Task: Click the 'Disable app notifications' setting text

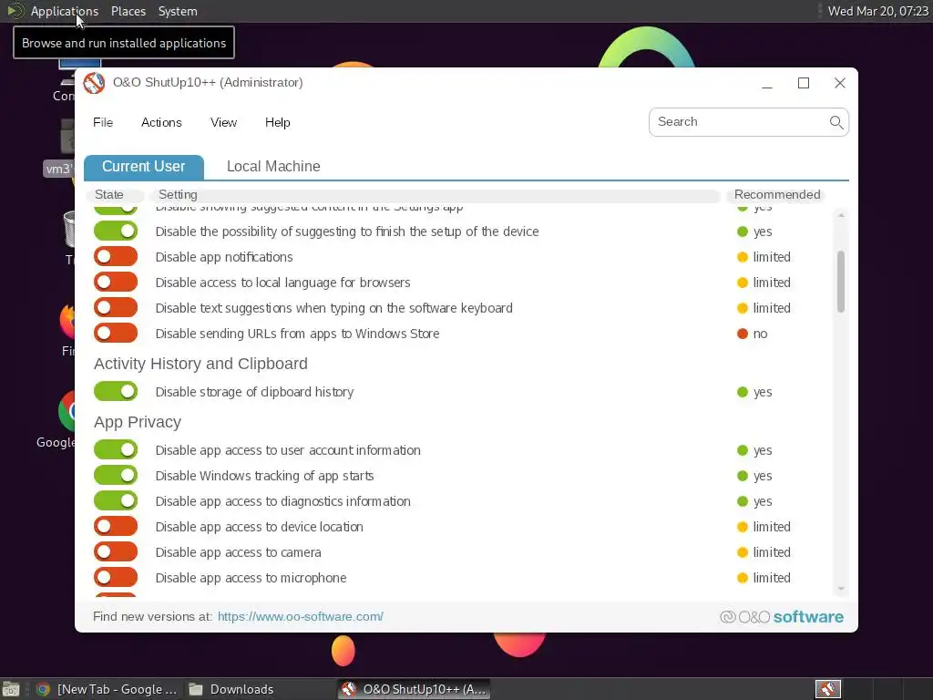Action: click(224, 257)
